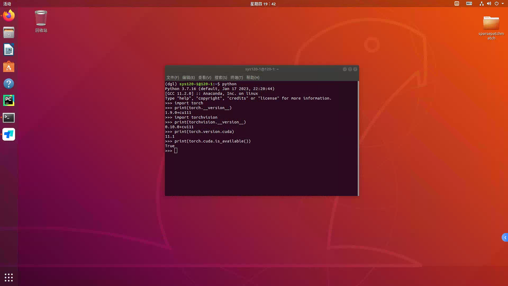The width and height of the screenshot is (508, 286).
Task: Open the Activities overview
Action: coord(7,4)
